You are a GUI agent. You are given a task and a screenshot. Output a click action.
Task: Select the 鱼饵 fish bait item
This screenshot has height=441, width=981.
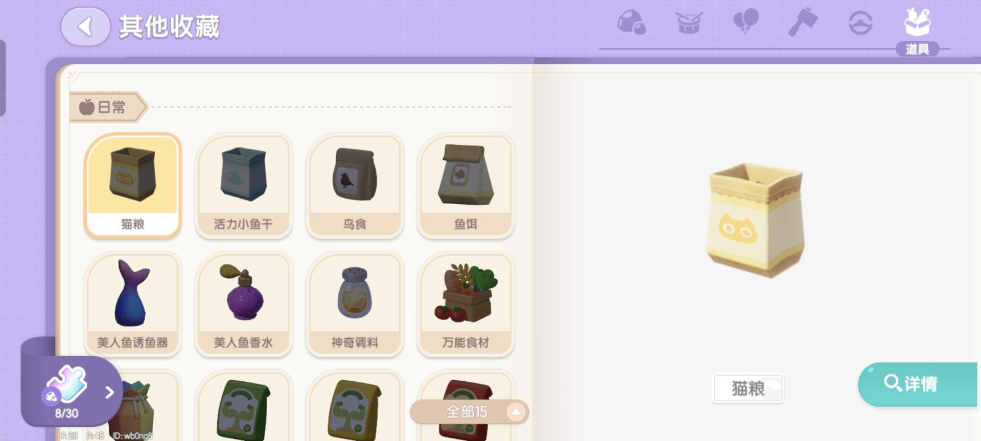tap(466, 186)
